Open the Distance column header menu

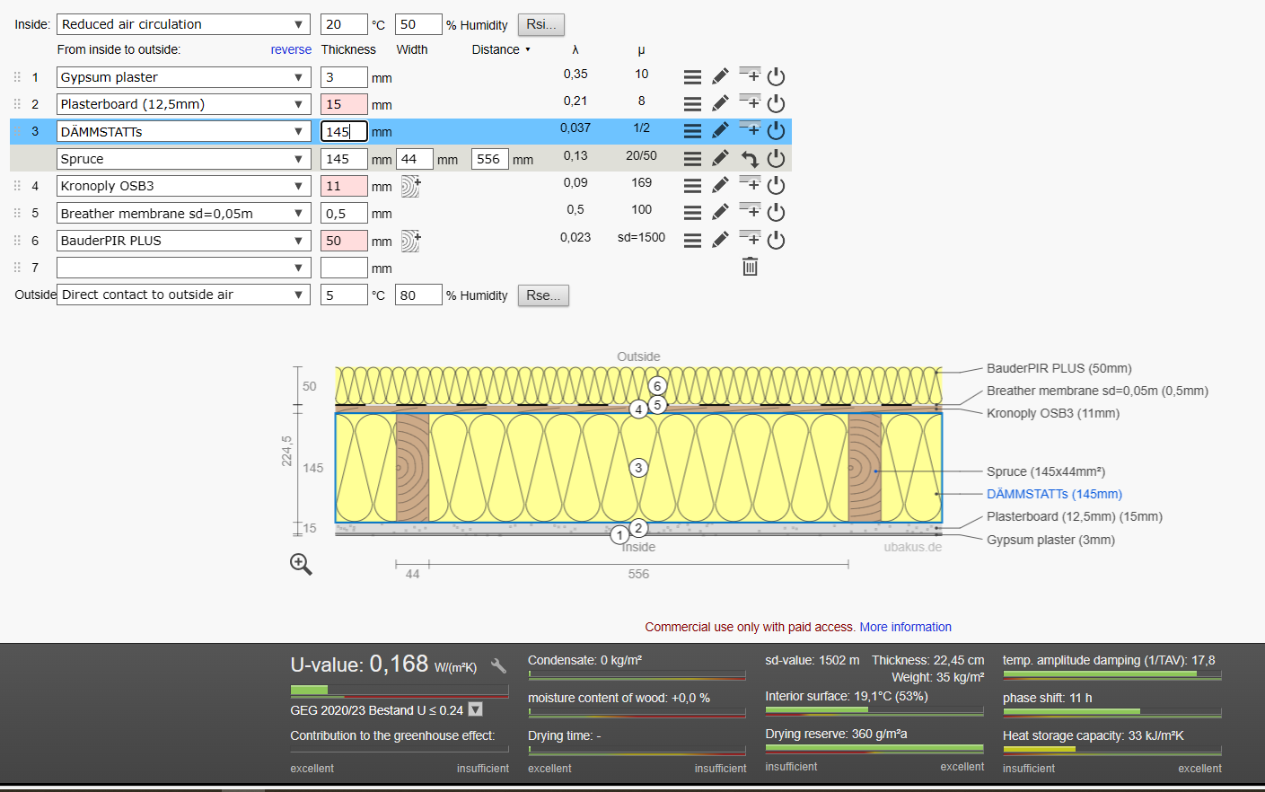[x=501, y=49]
